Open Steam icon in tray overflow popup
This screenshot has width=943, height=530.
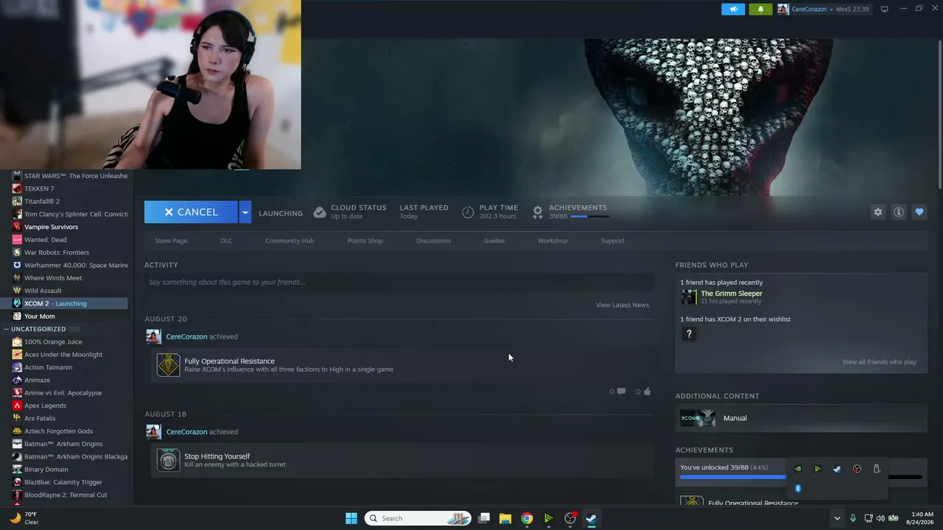pos(837,469)
